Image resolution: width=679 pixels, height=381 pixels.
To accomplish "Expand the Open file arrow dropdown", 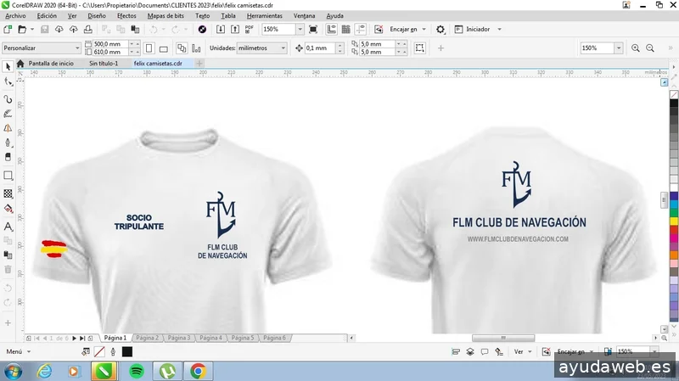I will click(x=32, y=30).
